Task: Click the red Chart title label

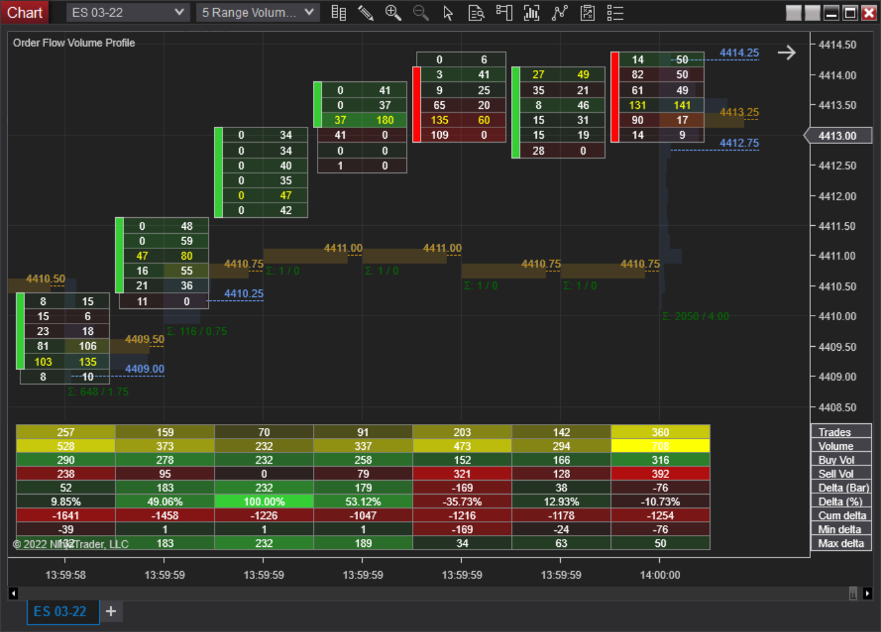Action: 24,13
